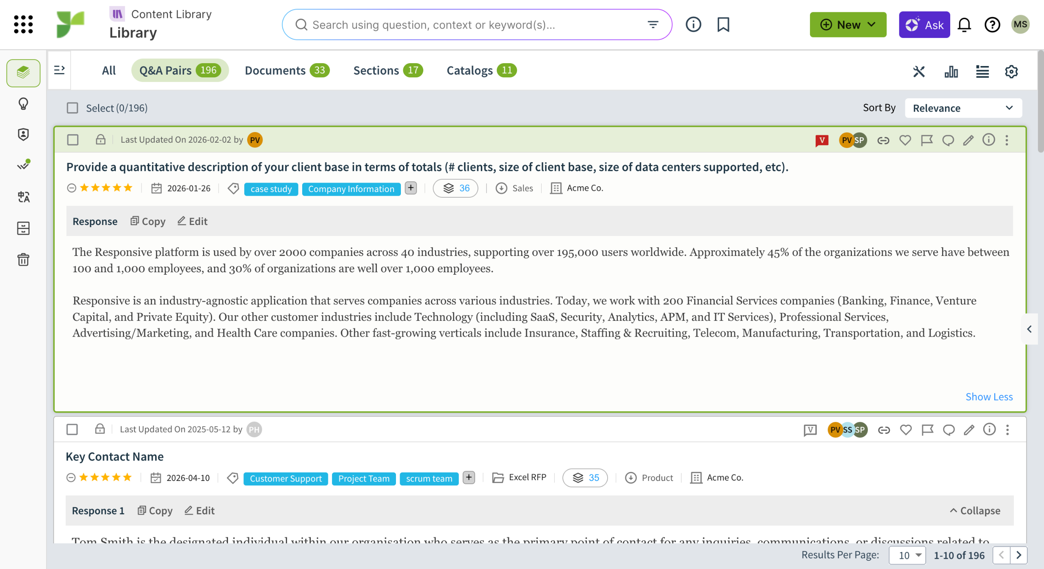Tick the checkbox on the first Q&A pair
Image resolution: width=1044 pixels, height=569 pixels.
pyautogui.click(x=73, y=140)
